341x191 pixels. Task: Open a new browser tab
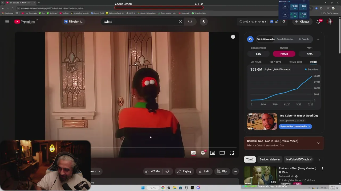point(39,3)
